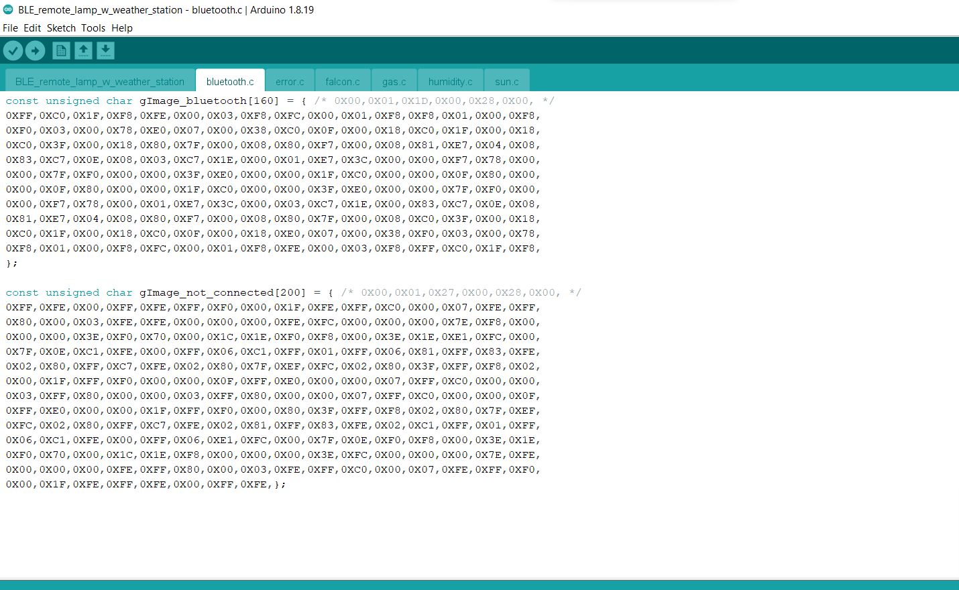Click the closing '};' of gImage_bluetooth

pyautogui.click(x=12, y=263)
